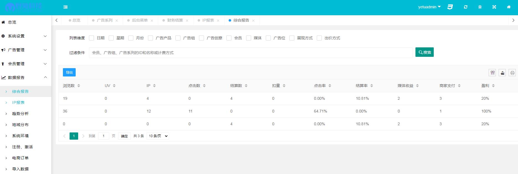Click the home icon in header
This screenshot has width=518, height=174.
click(x=509, y=7)
